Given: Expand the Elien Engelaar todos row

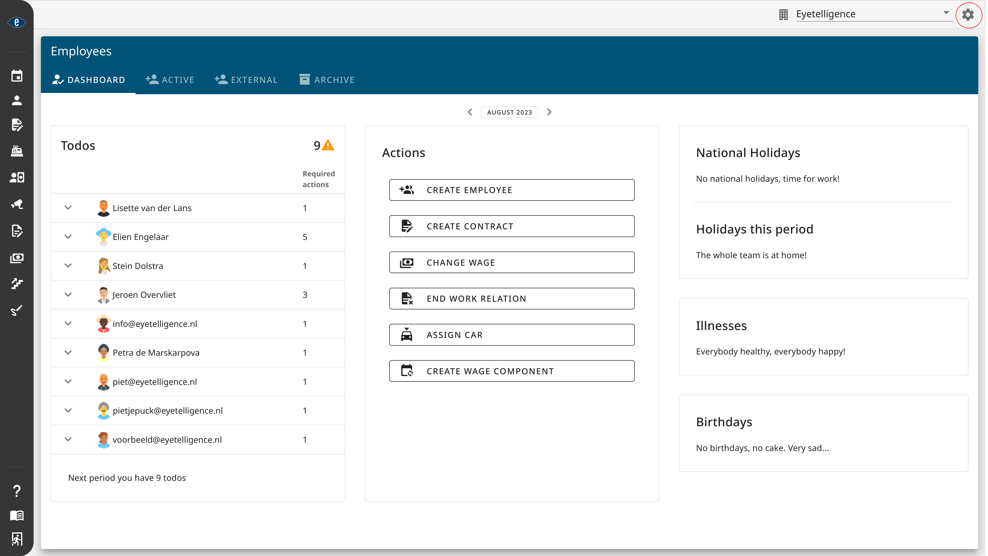Looking at the screenshot, I should point(68,237).
